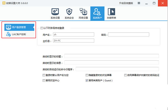The image size is (168, 110).
Task: Click the 软媒设置大师 app logo icon
Action: pos(4,3)
